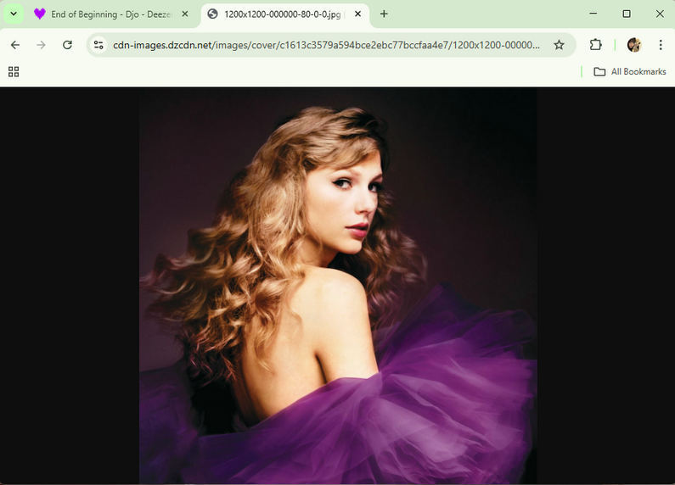Open Chrome three-dot menu

pyautogui.click(x=661, y=45)
